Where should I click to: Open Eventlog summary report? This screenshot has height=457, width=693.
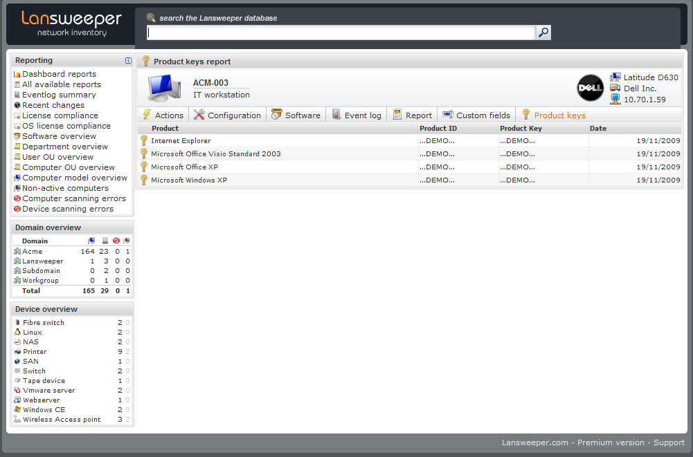tap(59, 95)
